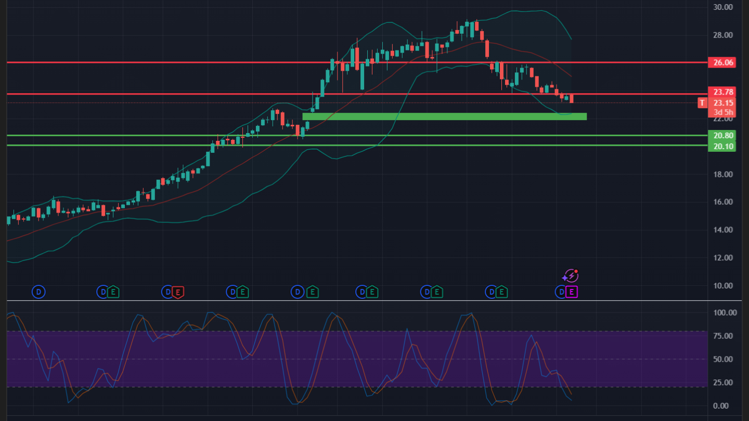Click the 3d 5h countdown label
Viewport: 749px width, 421px height.
pyautogui.click(x=724, y=112)
